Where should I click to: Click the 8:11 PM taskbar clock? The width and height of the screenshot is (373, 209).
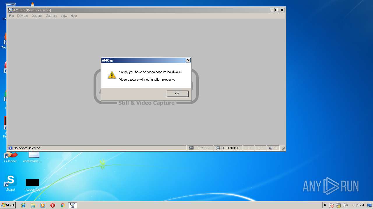[x=358, y=205]
